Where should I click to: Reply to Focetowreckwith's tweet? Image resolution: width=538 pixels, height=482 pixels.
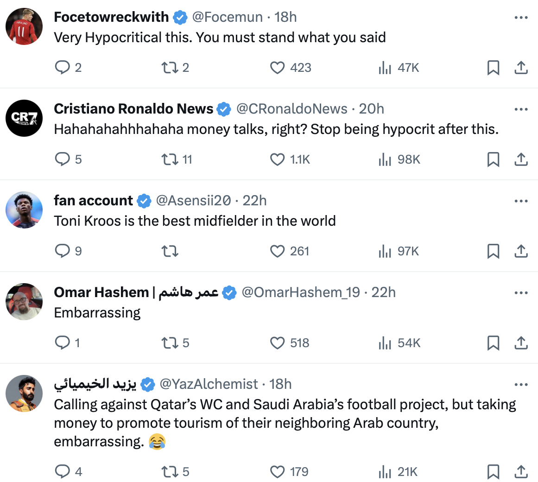pyautogui.click(x=62, y=68)
